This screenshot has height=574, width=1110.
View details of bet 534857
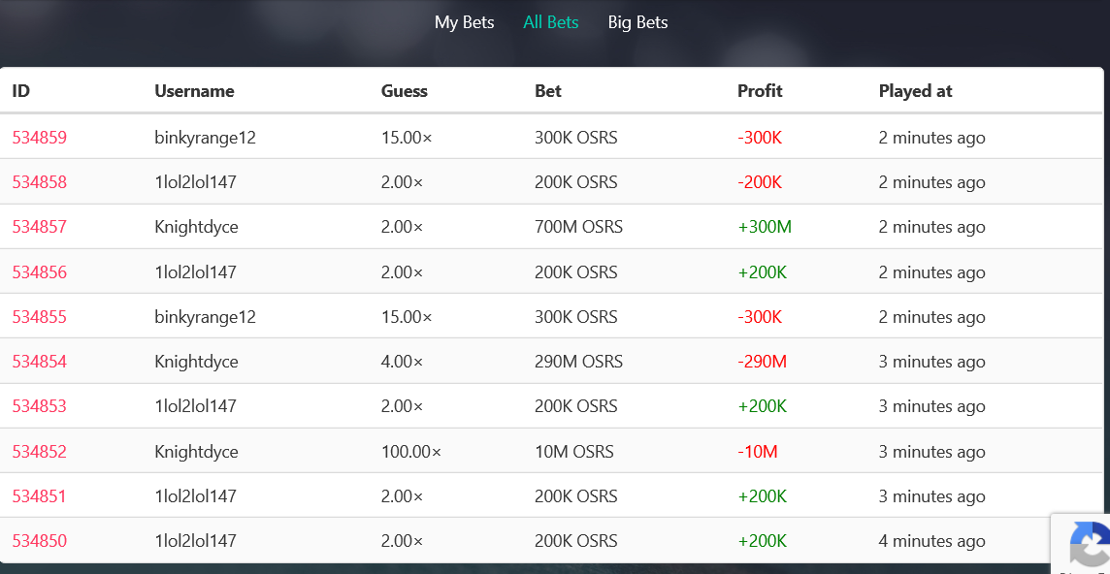(x=40, y=227)
